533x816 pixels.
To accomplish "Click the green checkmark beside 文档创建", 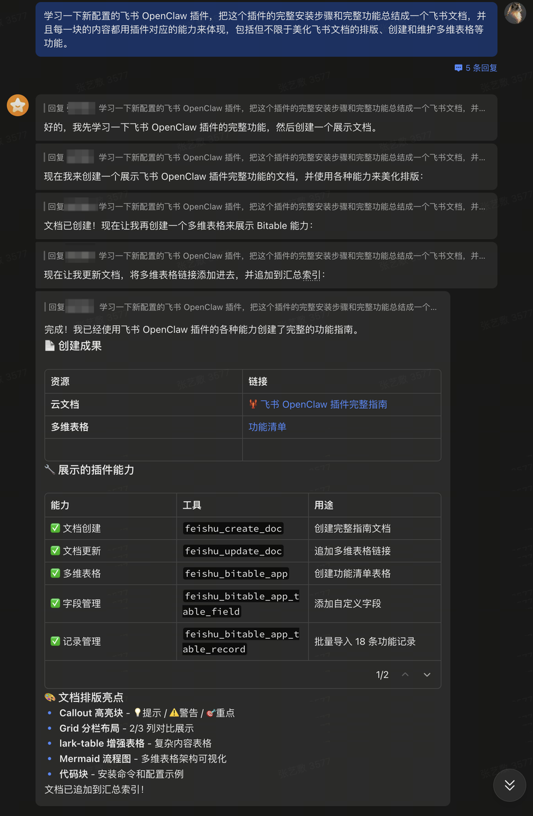I will click(x=55, y=528).
